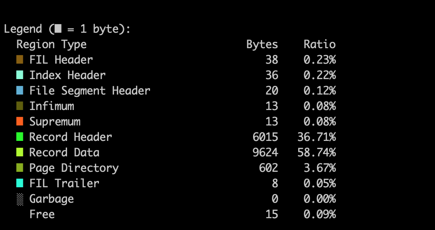This screenshot has width=435, height=230.
Task: Click the Region Type column header
Action: click(51, 45)
